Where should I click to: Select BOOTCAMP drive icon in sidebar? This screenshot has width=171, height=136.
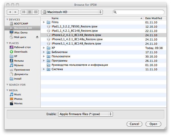point(11,24)
